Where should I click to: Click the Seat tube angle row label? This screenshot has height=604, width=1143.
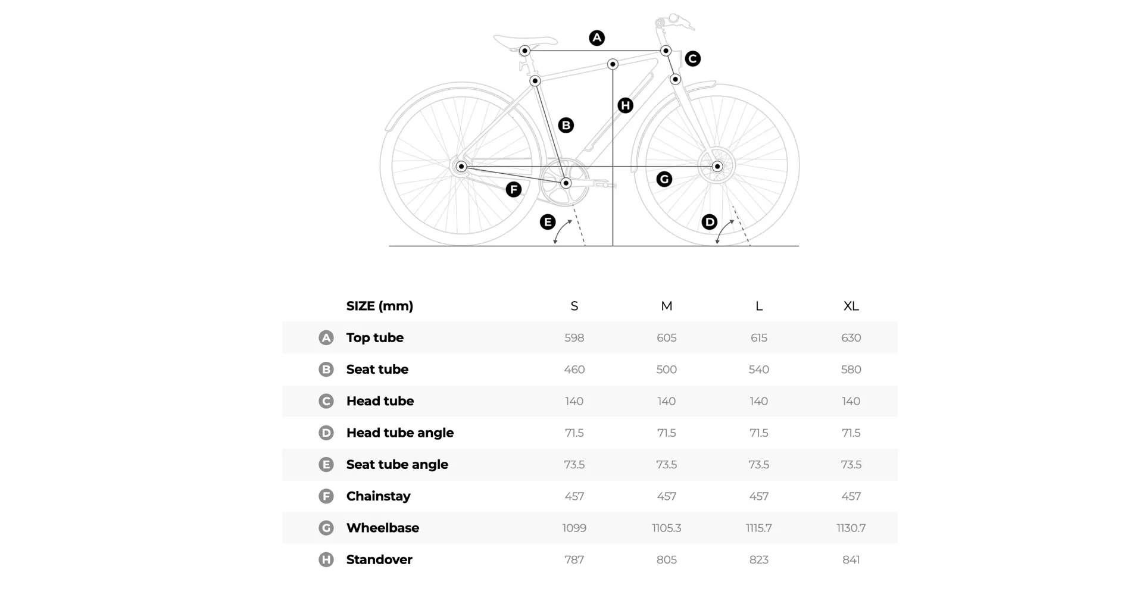pyautogui.click(x=397, y=465)
